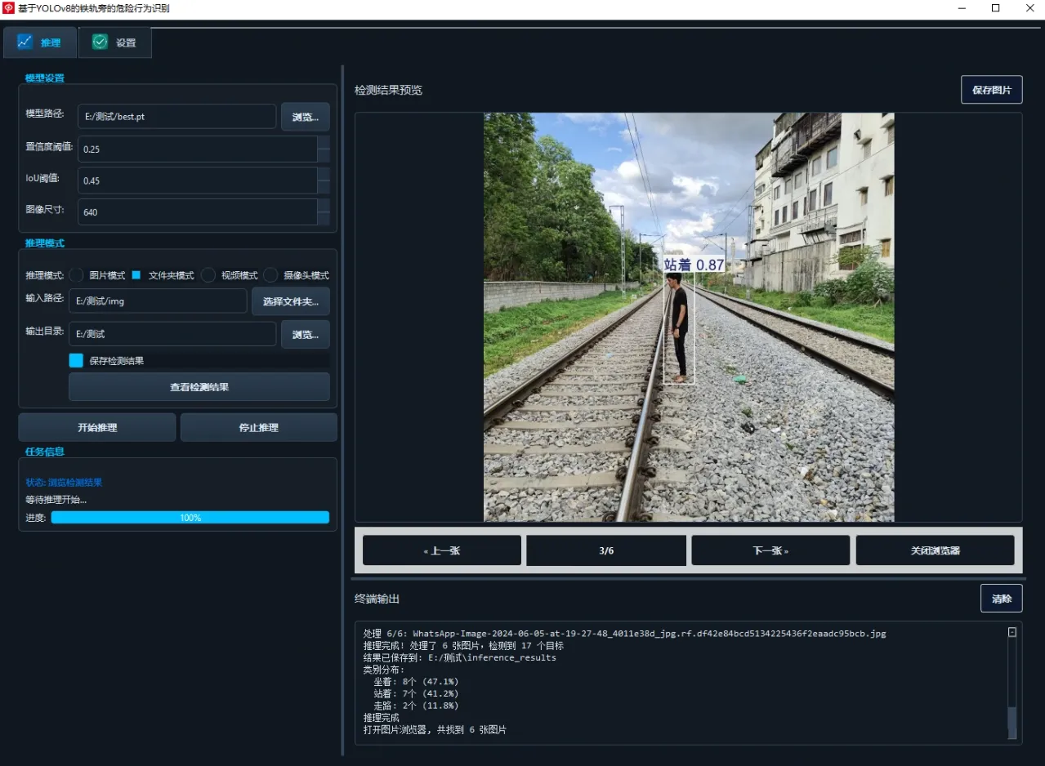Click 关闭浏览器 to close the image browser
The height and width of the screenshot is (766, 1045).
click(x=935, y=550)
